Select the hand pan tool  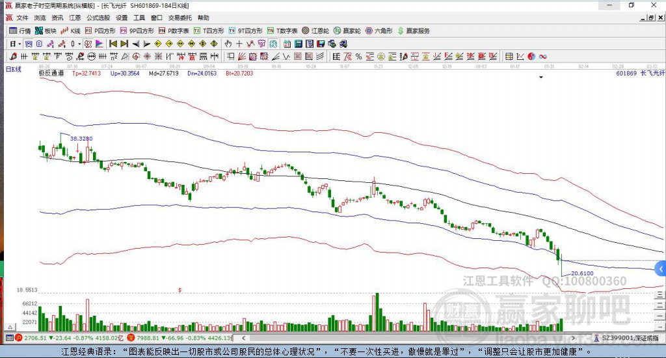(x=228, y=44)
